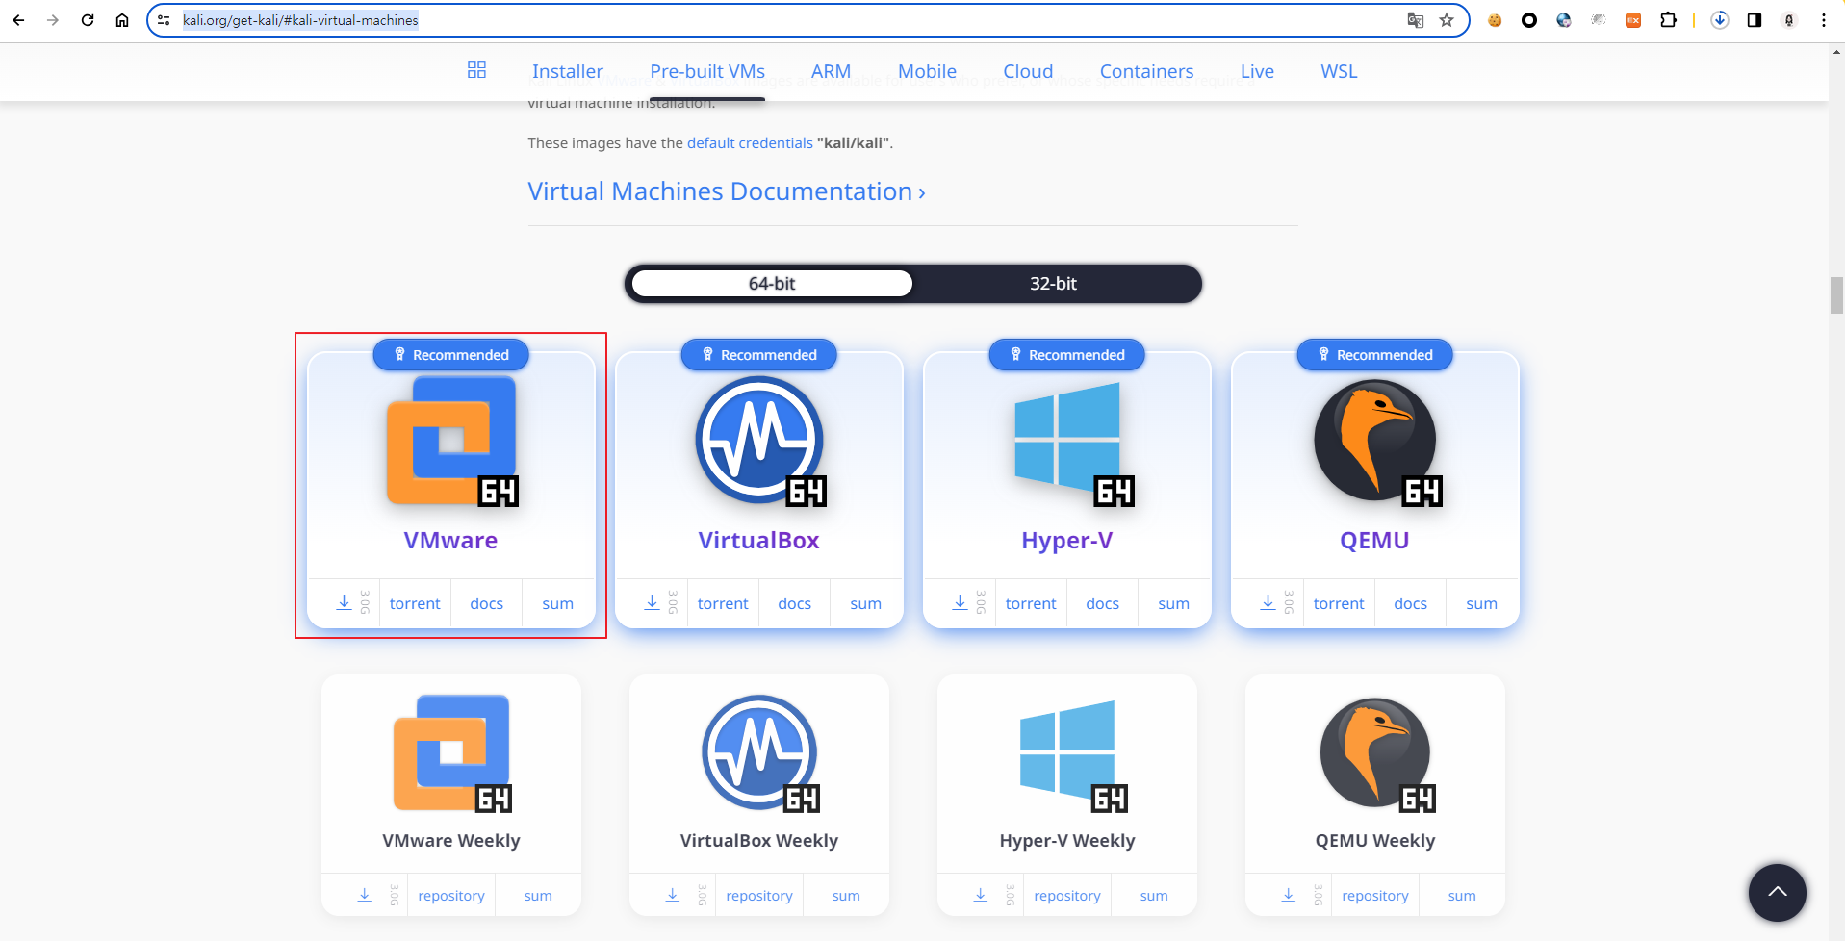Open Chrome downloads icon
Viewport: 1845px width, 941px height.
coord(1720,20)
